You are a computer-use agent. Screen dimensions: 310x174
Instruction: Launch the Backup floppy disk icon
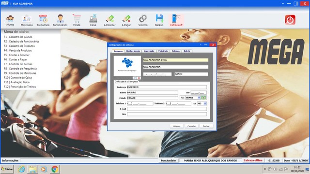[x=159, y=20]
